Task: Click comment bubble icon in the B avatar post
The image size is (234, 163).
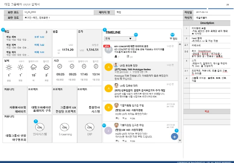Action: [117, 118]
